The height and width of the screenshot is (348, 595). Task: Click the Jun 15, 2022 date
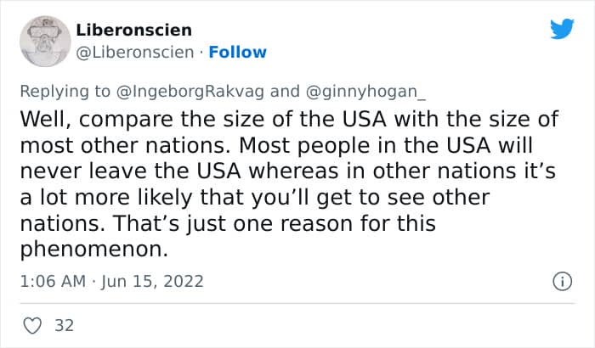point(152,281)
